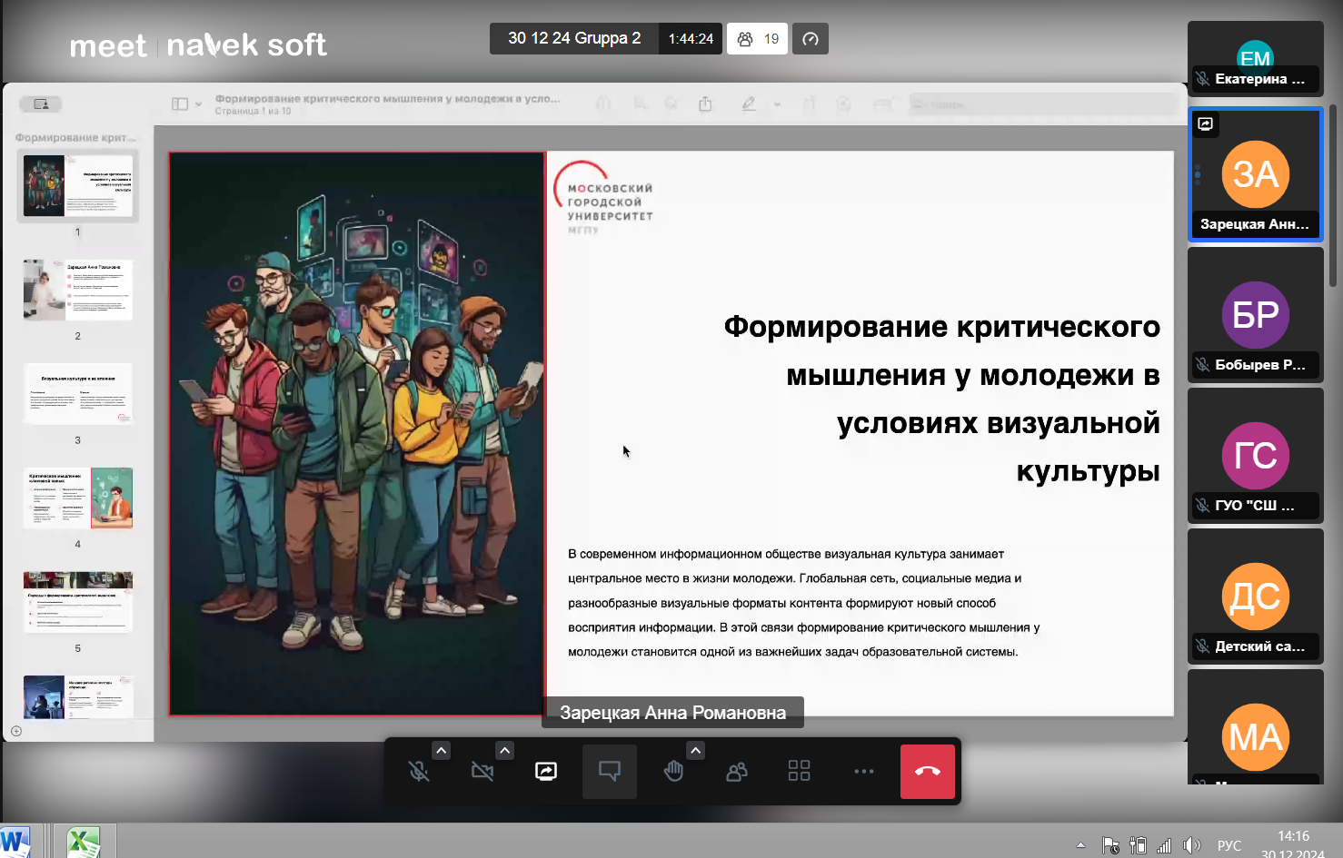The height and width of the screenshot is (858, 1343).
Task: Open the chat panel
Action: coord(610,772)
